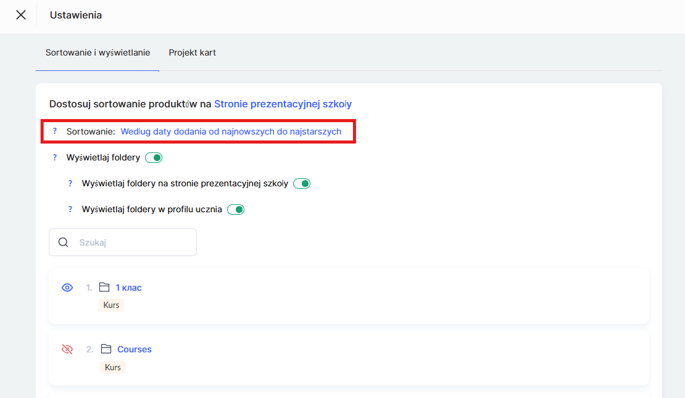Screen dimensions: 685x398
Task: Select the Sortowanie i wyświetlanie tab
Action: 98,52
